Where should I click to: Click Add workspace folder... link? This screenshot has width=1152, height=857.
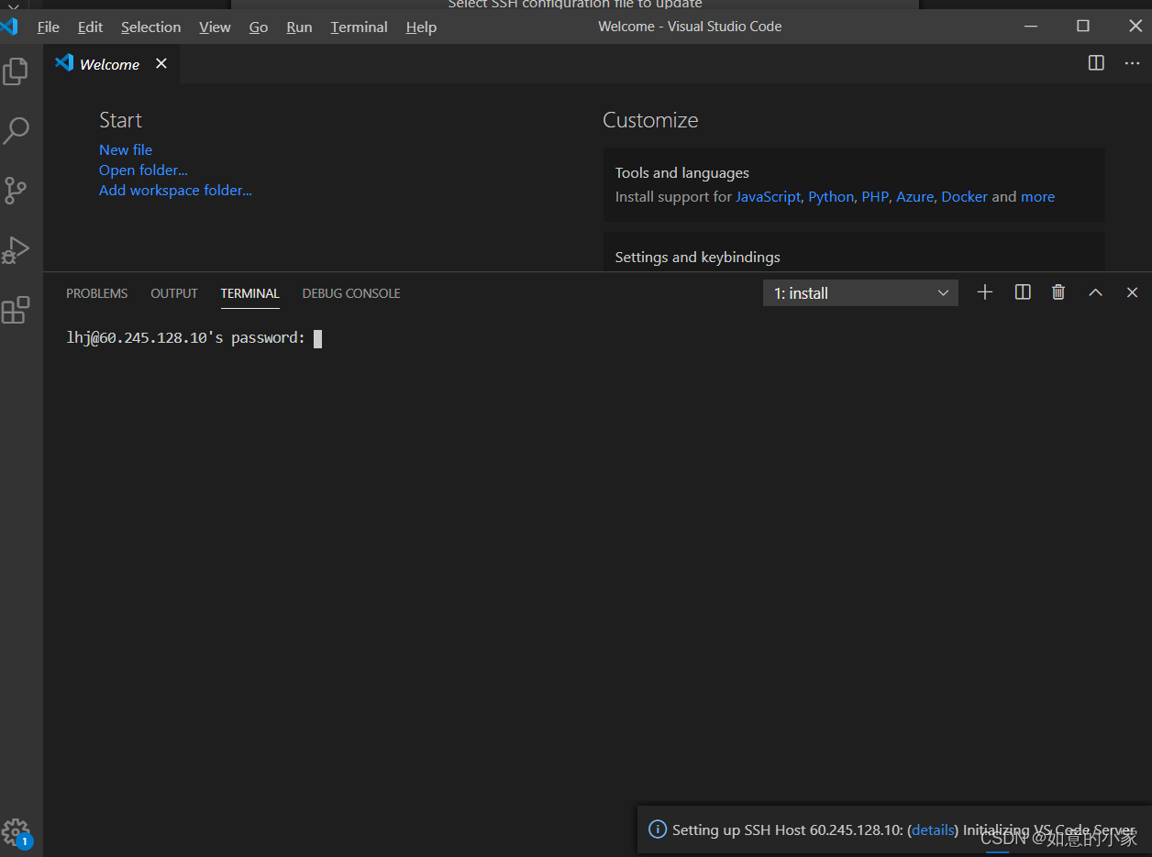click(x=175, y=190)
